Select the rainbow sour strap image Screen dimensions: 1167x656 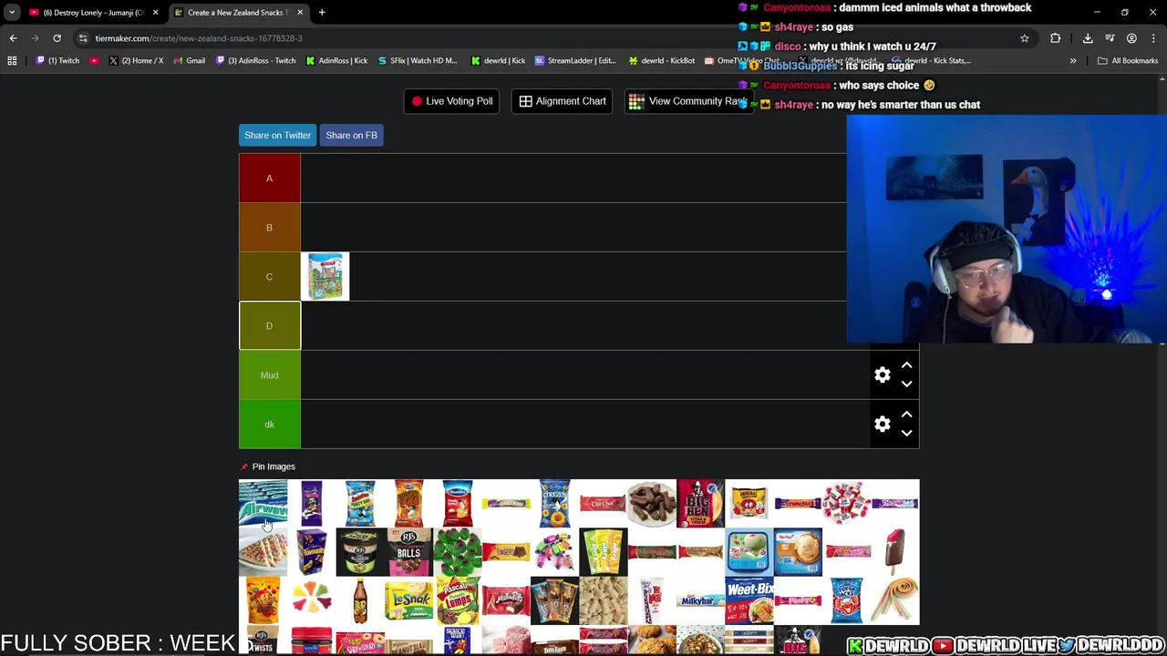(x=894, y=601)
